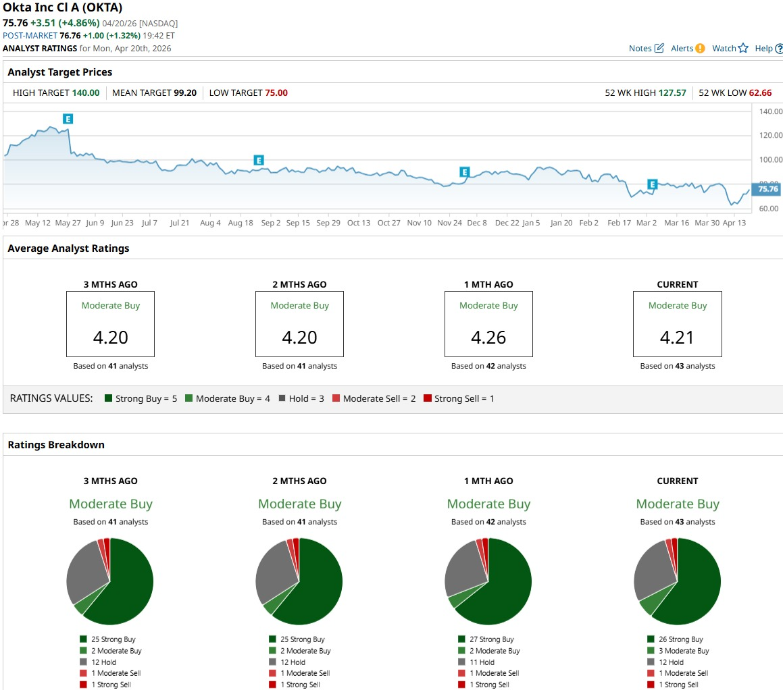
Task: Click the Alerts exclamation badge icon
Action: point(700,49)
